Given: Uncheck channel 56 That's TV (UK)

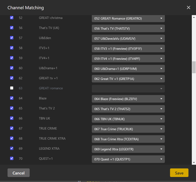Looking at the screenshot, I should 12,28.
